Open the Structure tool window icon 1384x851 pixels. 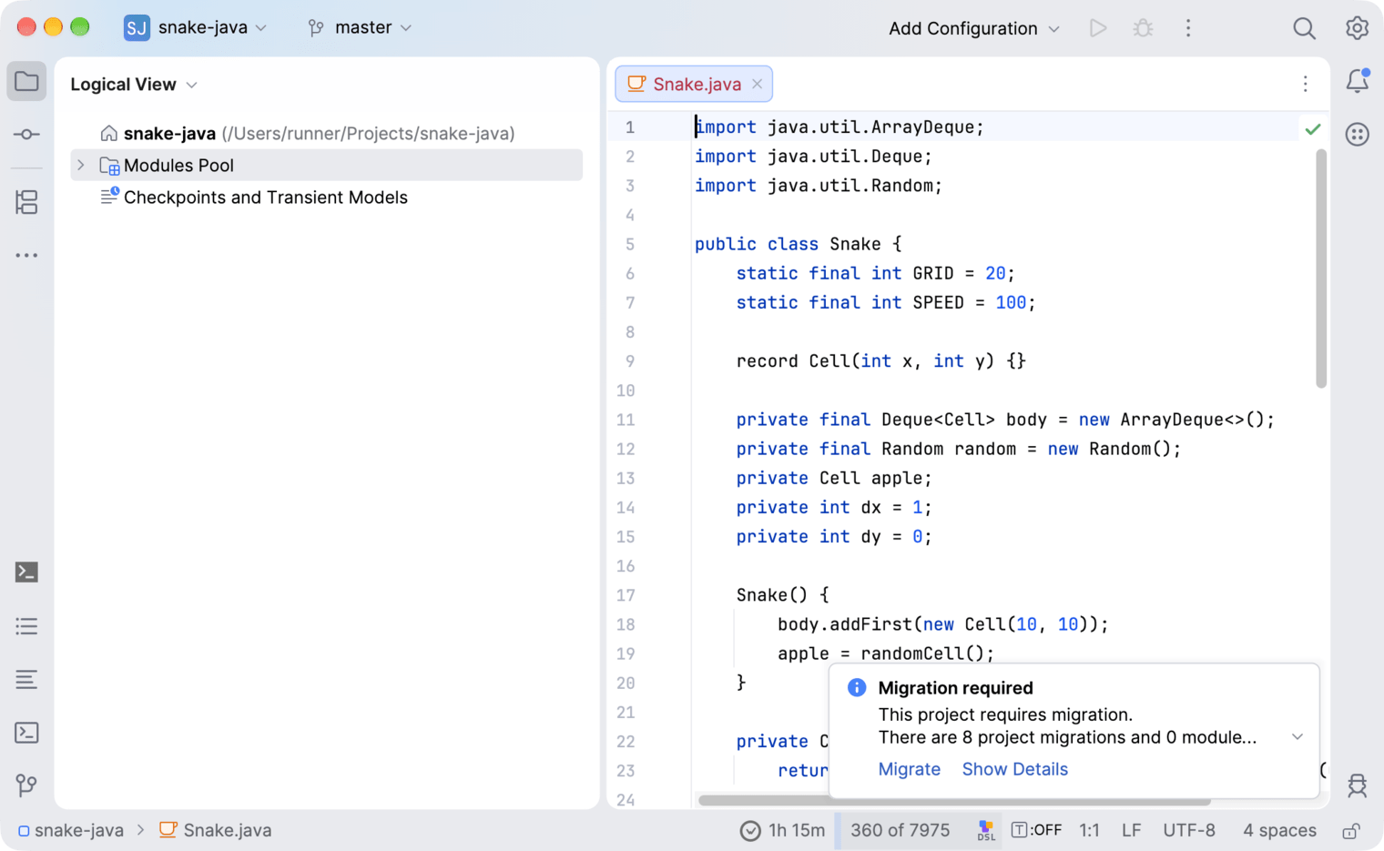(26, 202)
